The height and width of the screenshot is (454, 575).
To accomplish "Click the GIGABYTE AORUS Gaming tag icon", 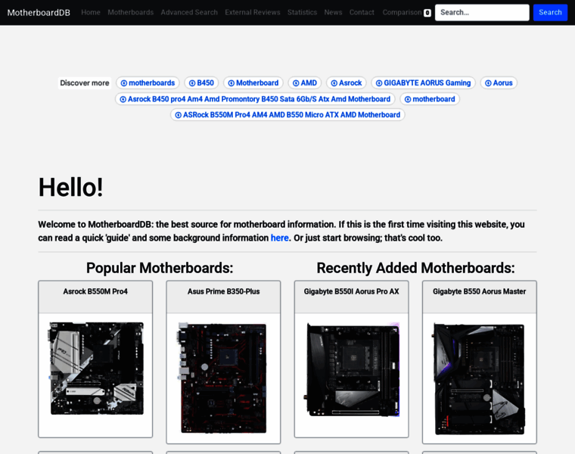I will click(x=379, y=83).
